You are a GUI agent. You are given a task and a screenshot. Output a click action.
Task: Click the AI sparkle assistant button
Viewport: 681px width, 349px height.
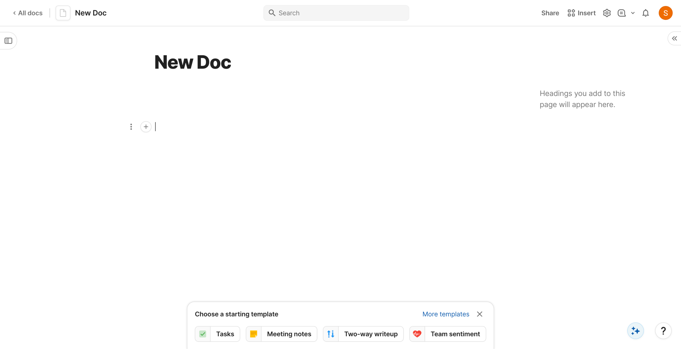635,331
